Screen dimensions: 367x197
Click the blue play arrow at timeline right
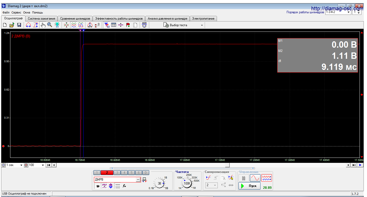[360, 165]
